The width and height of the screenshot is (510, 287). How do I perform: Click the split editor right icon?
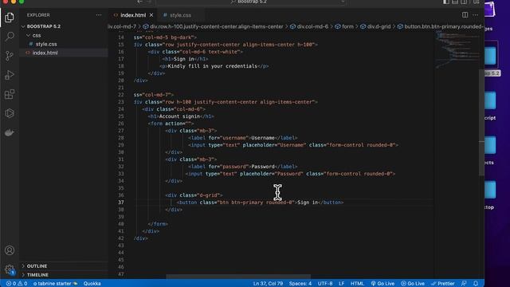click(x=465, y=15)
